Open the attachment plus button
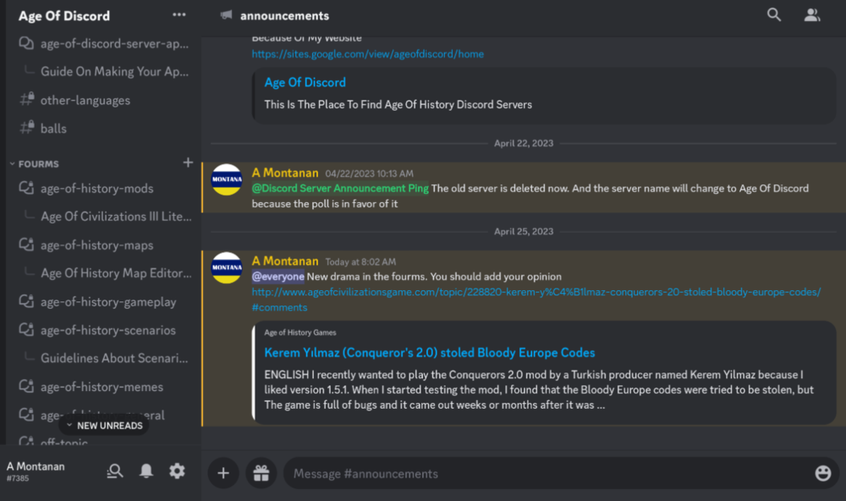This screenshot has height=501, width=846. (223, 473)
